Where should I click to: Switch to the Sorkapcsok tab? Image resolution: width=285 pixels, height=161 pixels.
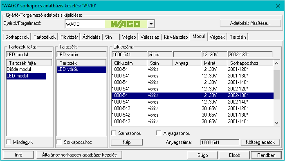point(17,37)
